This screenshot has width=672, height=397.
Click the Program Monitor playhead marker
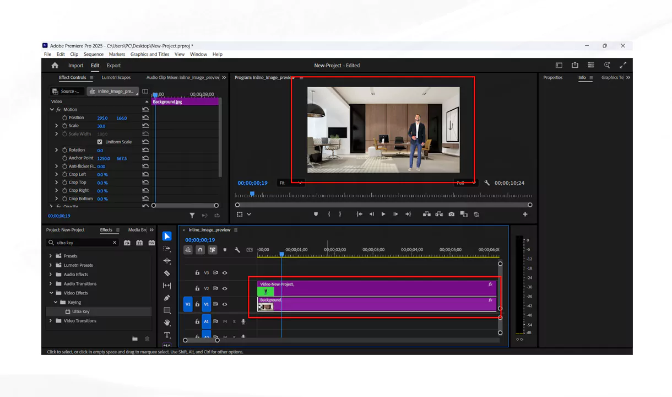coord(252,194)
